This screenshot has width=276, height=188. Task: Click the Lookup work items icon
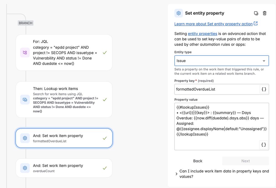(x=25, y=100)
